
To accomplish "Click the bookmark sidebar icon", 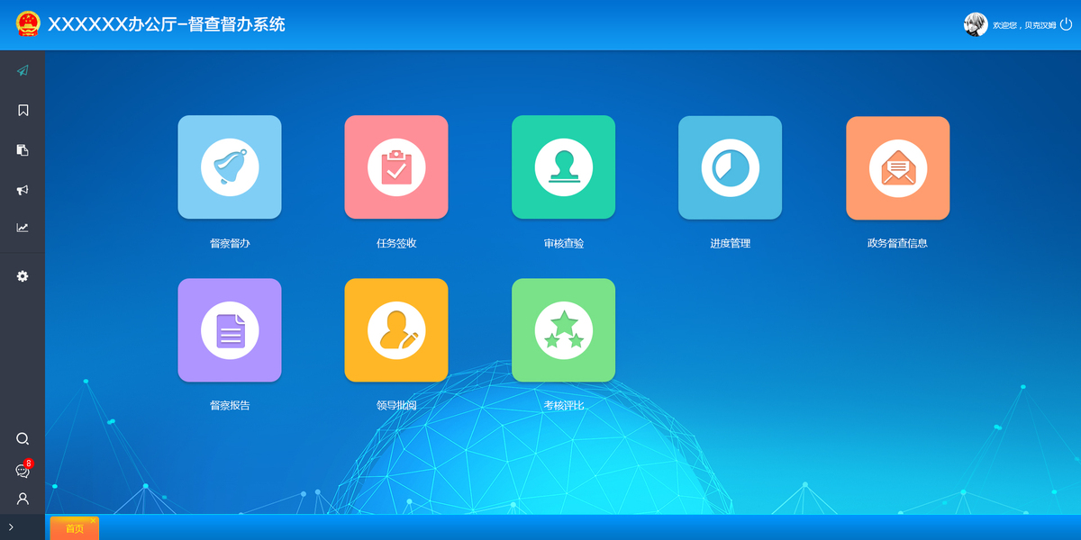I will point(23,110).
